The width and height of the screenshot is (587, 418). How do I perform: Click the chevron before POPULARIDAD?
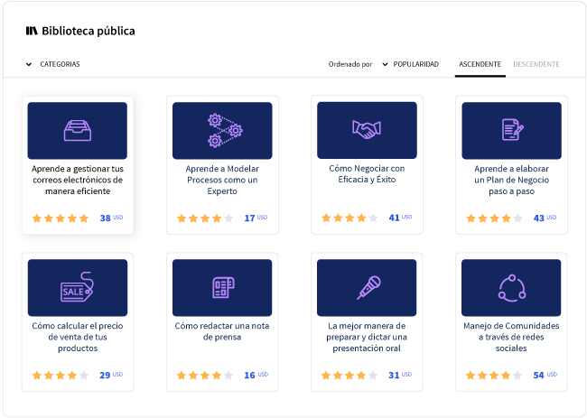point(385,64)
